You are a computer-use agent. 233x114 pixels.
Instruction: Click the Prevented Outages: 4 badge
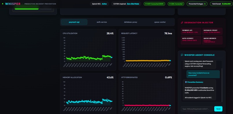pos(197,4)
